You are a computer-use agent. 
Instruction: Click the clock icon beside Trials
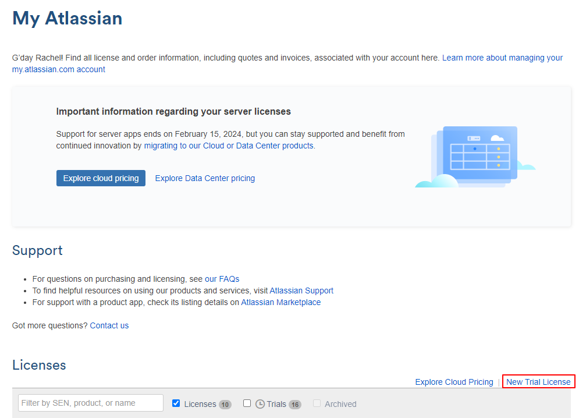click(x=260, y=404)
